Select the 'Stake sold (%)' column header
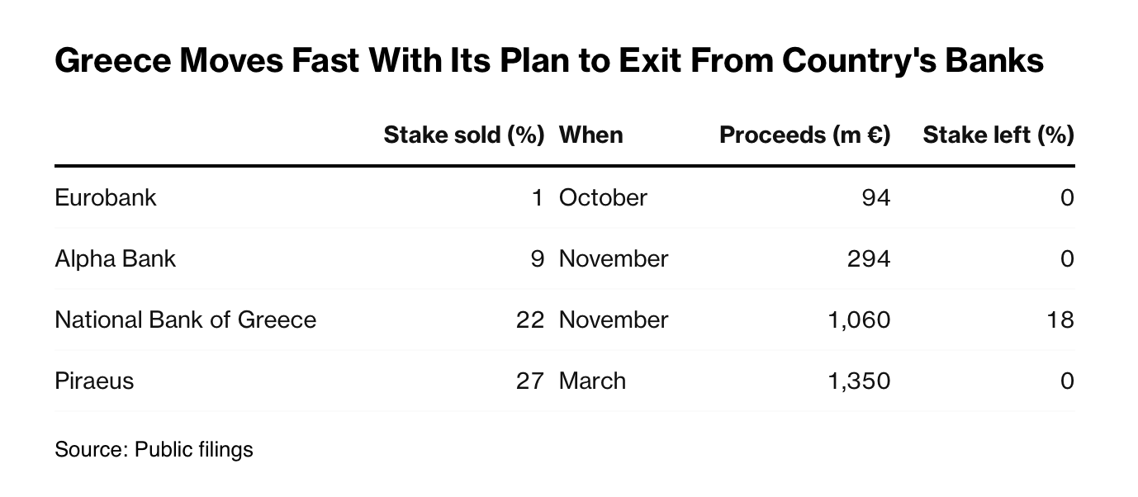The width and height of the screenshot is (1138, 497). click(464, 135)
